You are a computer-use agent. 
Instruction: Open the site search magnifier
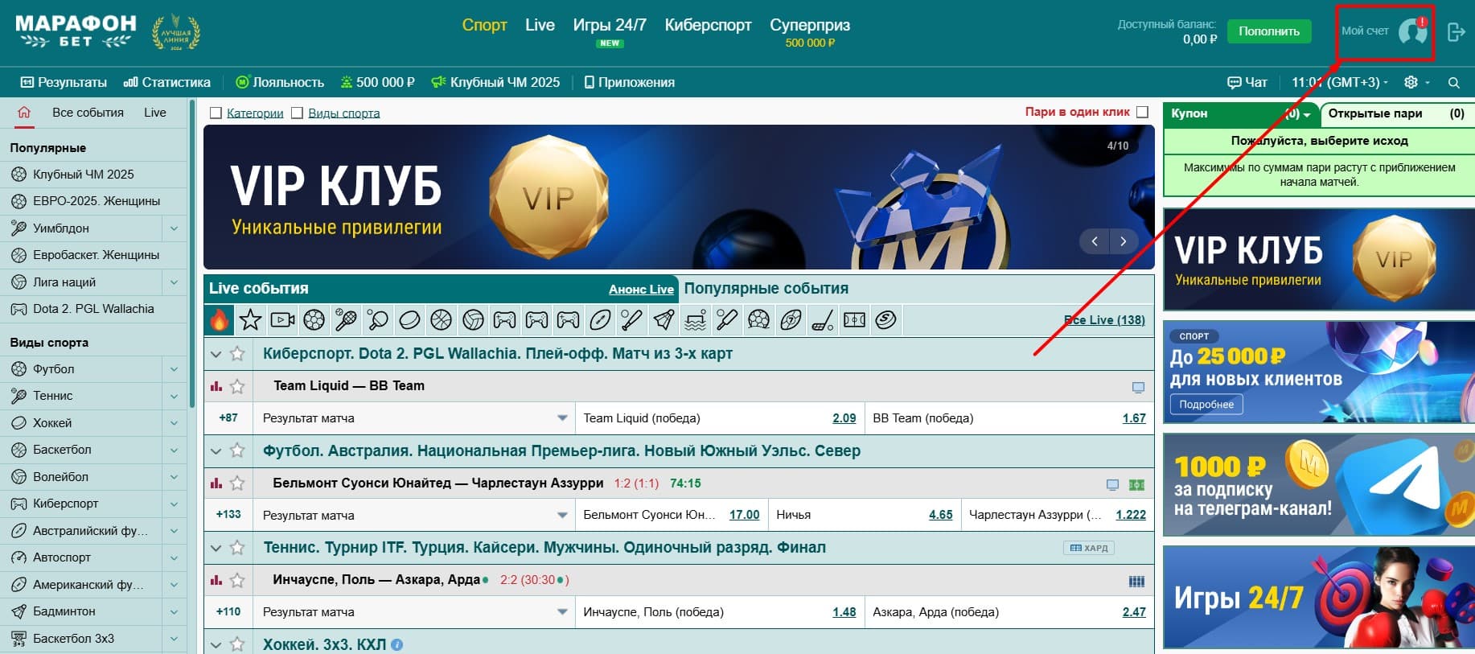(1453, 82)
